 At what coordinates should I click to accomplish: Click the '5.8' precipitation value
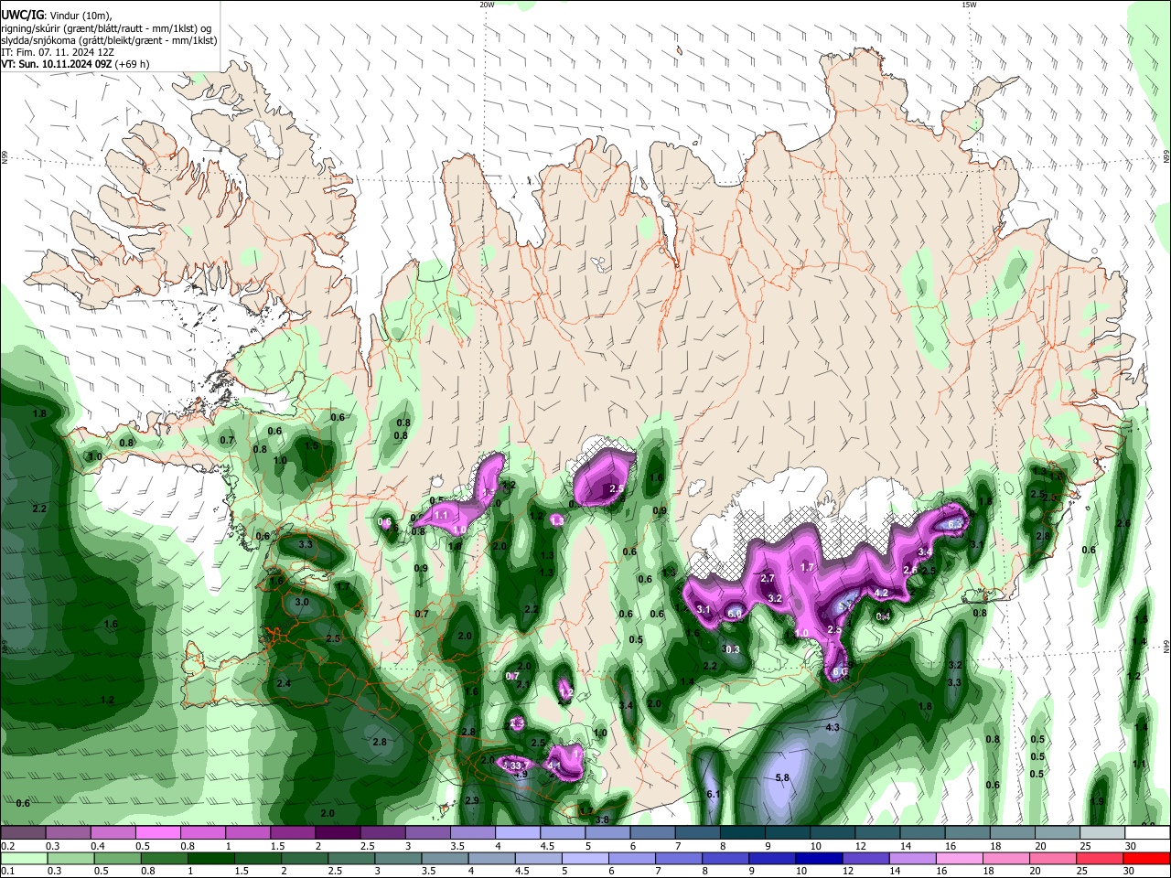coord(782,777)
